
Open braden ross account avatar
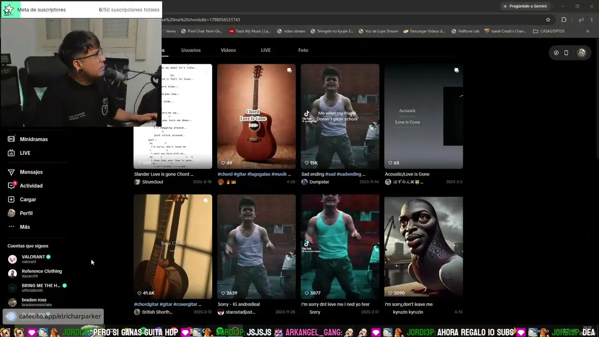click(13, 302)
